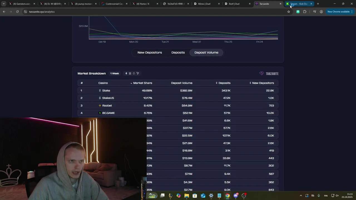Filter Market Breakdown by Solana chain icon

[130, 73]
